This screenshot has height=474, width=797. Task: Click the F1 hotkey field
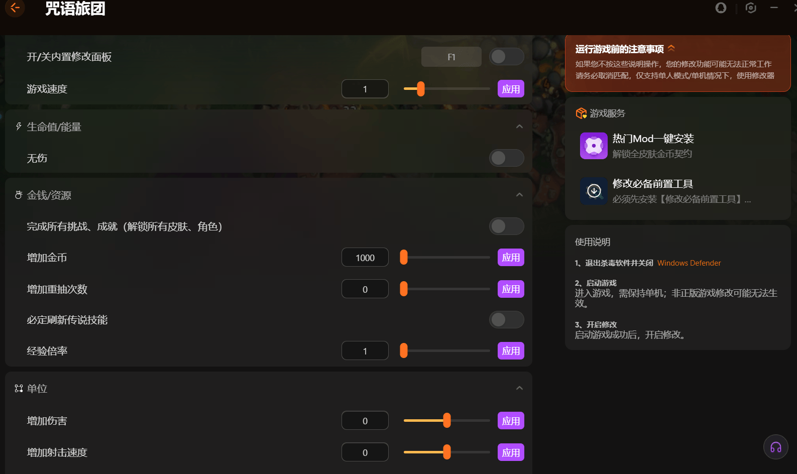click(451, 57)
